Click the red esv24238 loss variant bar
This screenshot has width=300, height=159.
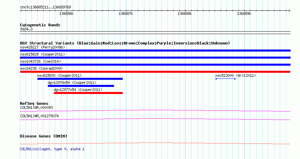pos(155,72)
